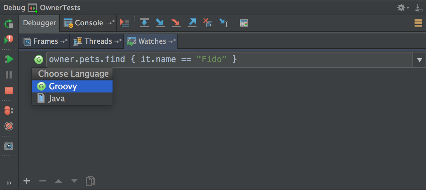Viewport: 426px width, 190px height.
Task: Click the Drop Frame icon
Action: (x=208, y=23)
